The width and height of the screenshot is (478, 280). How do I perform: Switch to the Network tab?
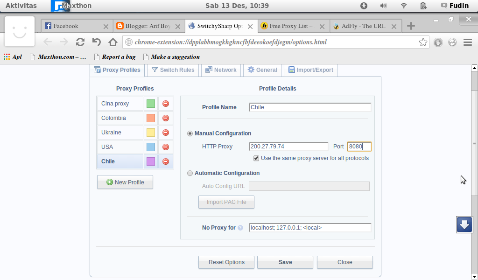(x=221, y=70)
